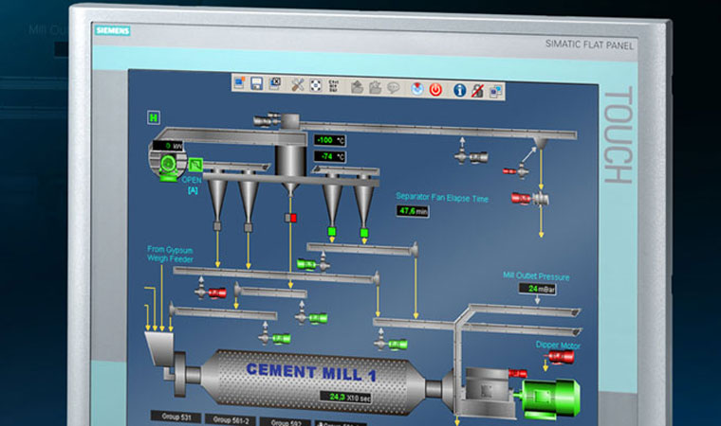The height and width of the screenshot is (426, 721).
Task: Click the Ctrl Alt Del toolbar icon
Action: (x=334, y=86)
